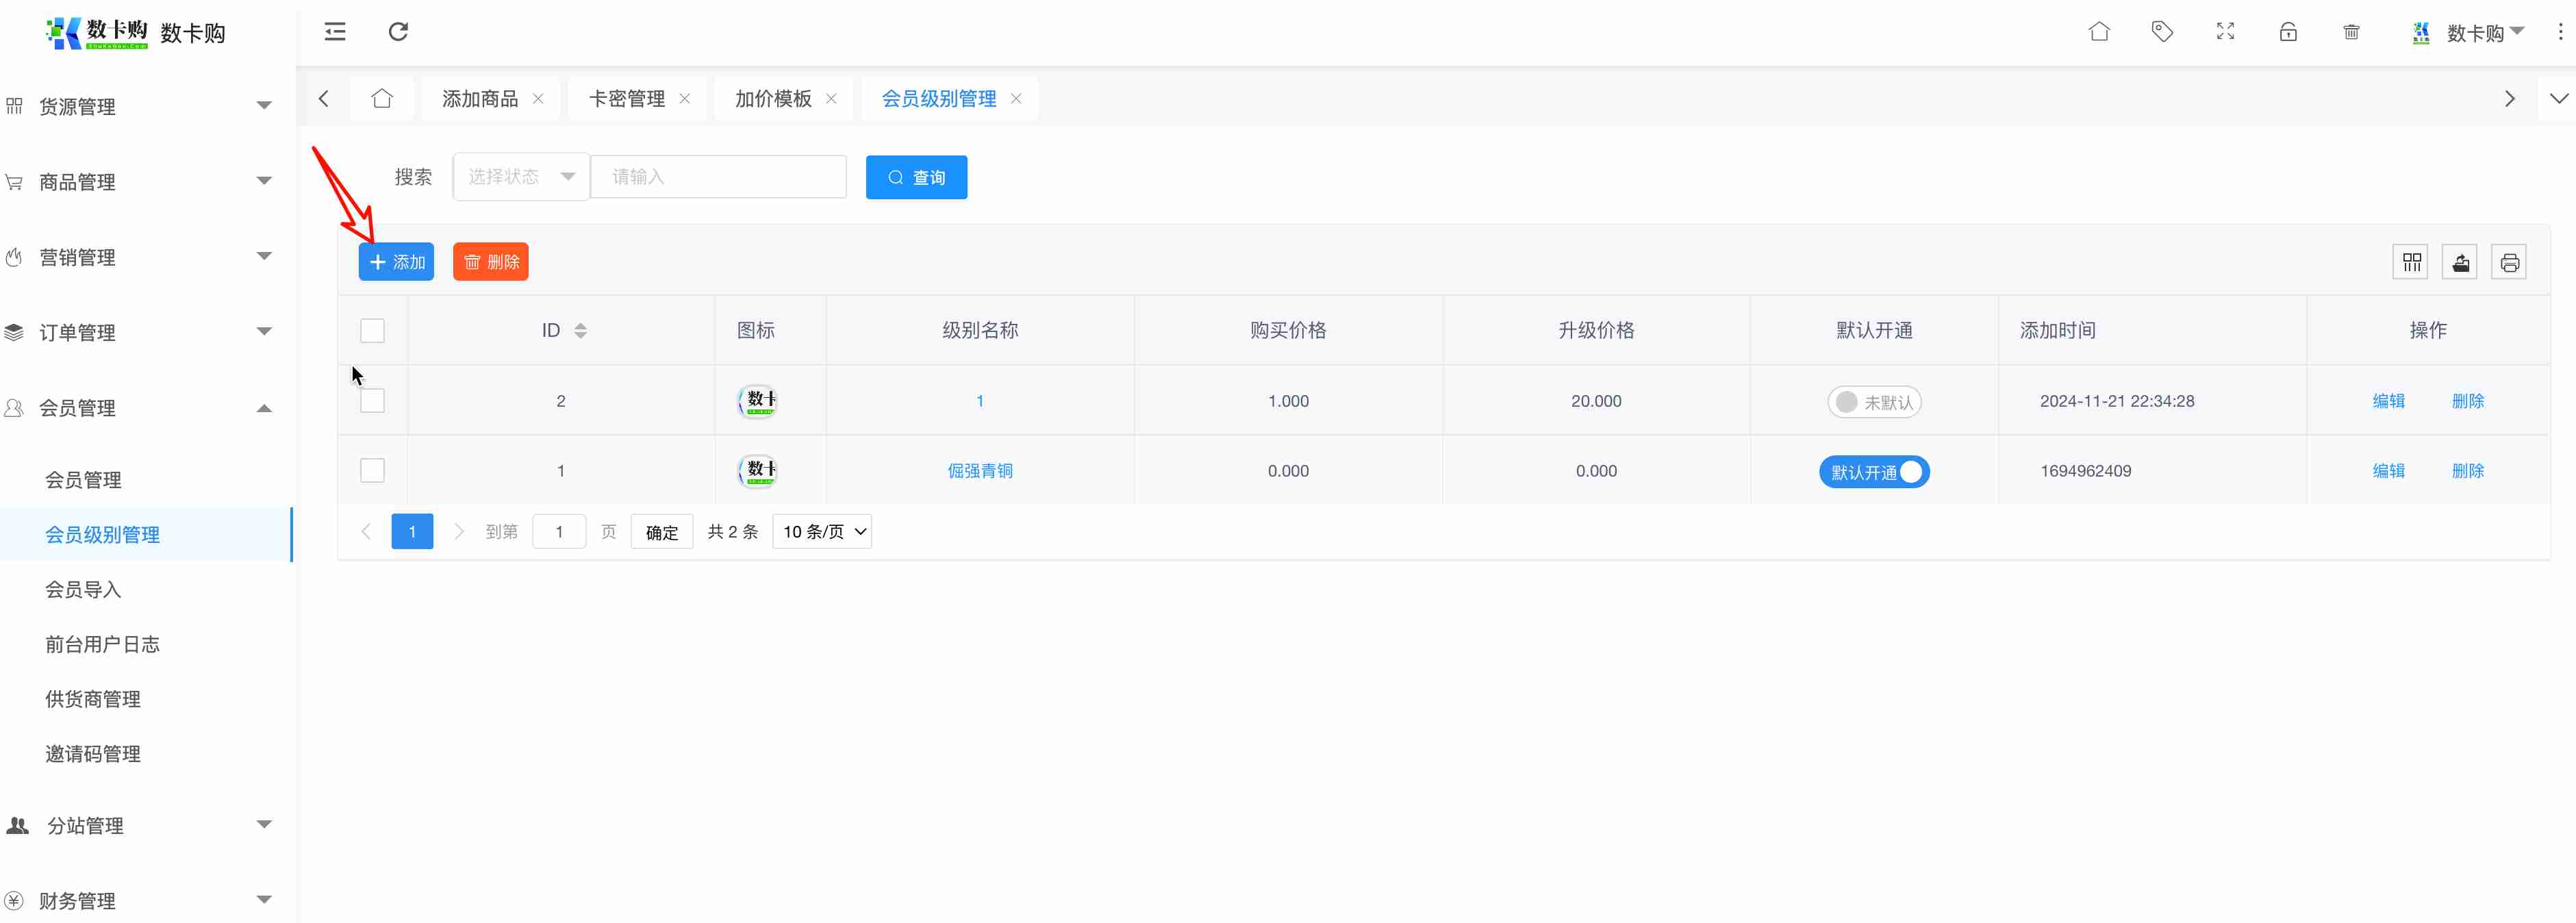This screenshot has width=2576, height=923.
Task: Open the column filter grid icon
Action: point(2411,262)
